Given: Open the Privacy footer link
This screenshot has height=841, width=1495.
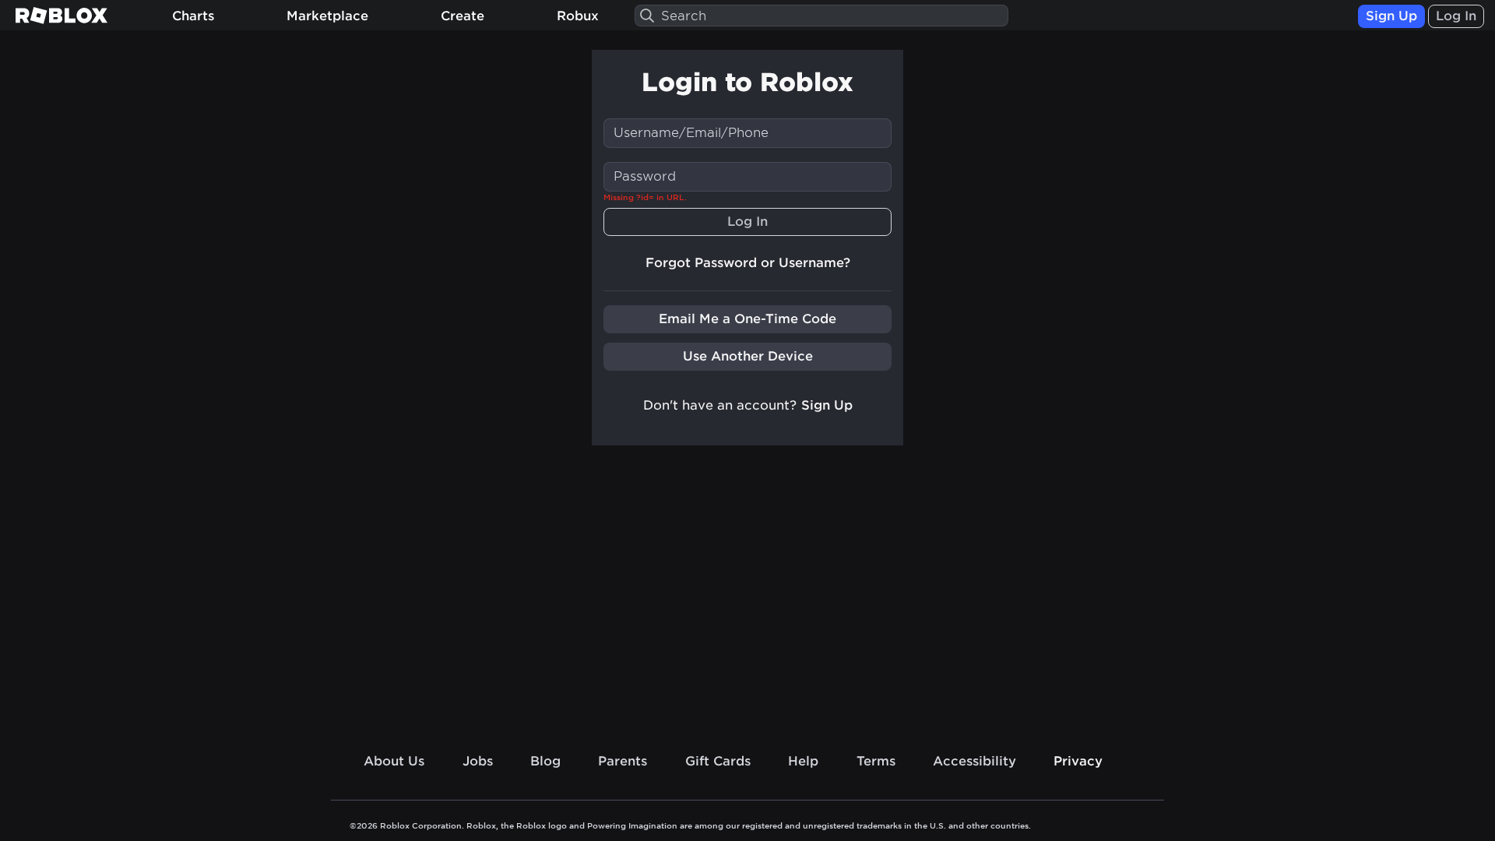Looking at the screenshot, I should pos(1078,762).
